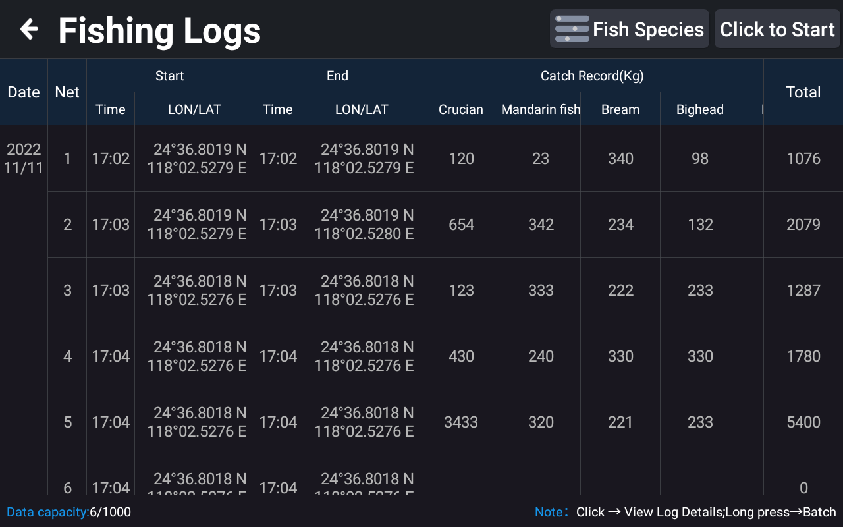
Task: Click the Catch Record(Kg) header
Action: pos(592,76)
